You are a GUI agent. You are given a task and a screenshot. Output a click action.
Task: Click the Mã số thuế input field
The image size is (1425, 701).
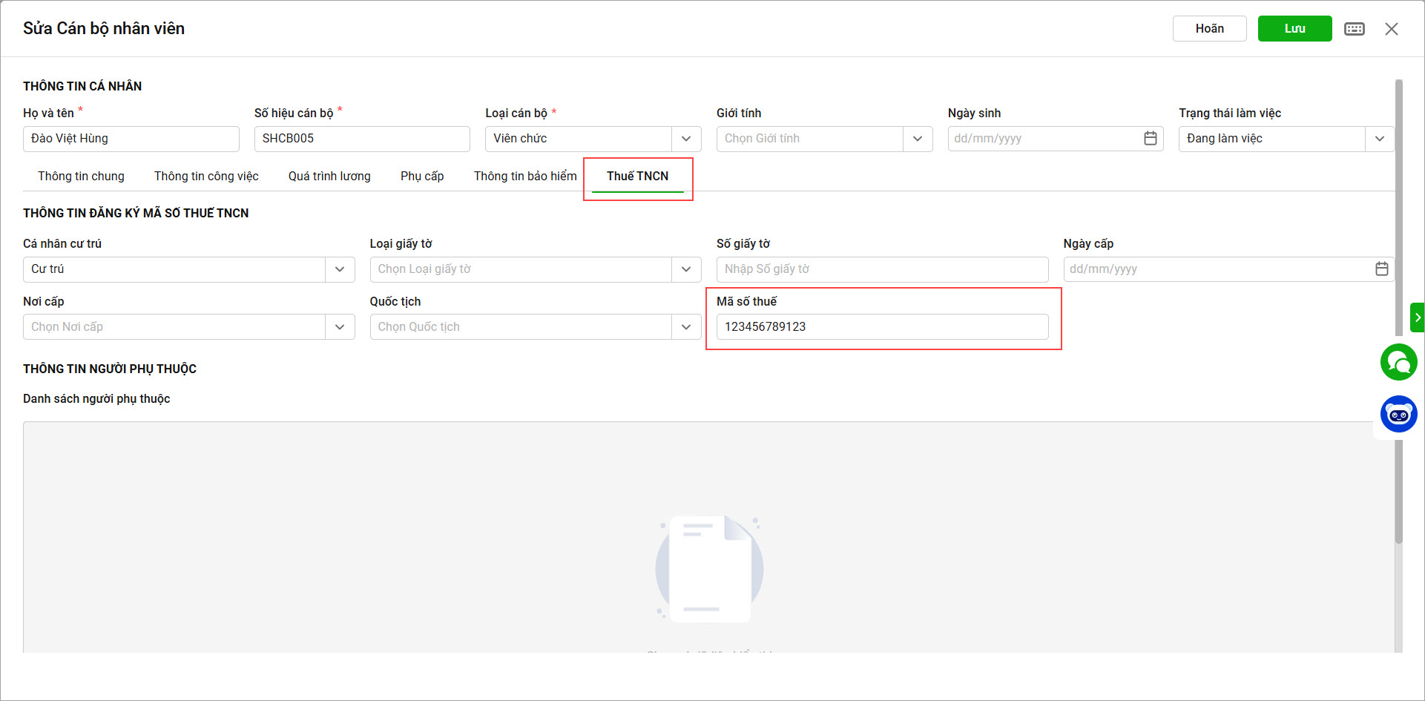(x=881, y=327)
